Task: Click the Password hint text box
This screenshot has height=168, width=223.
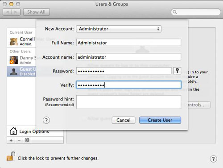Action: click(128, 102)
